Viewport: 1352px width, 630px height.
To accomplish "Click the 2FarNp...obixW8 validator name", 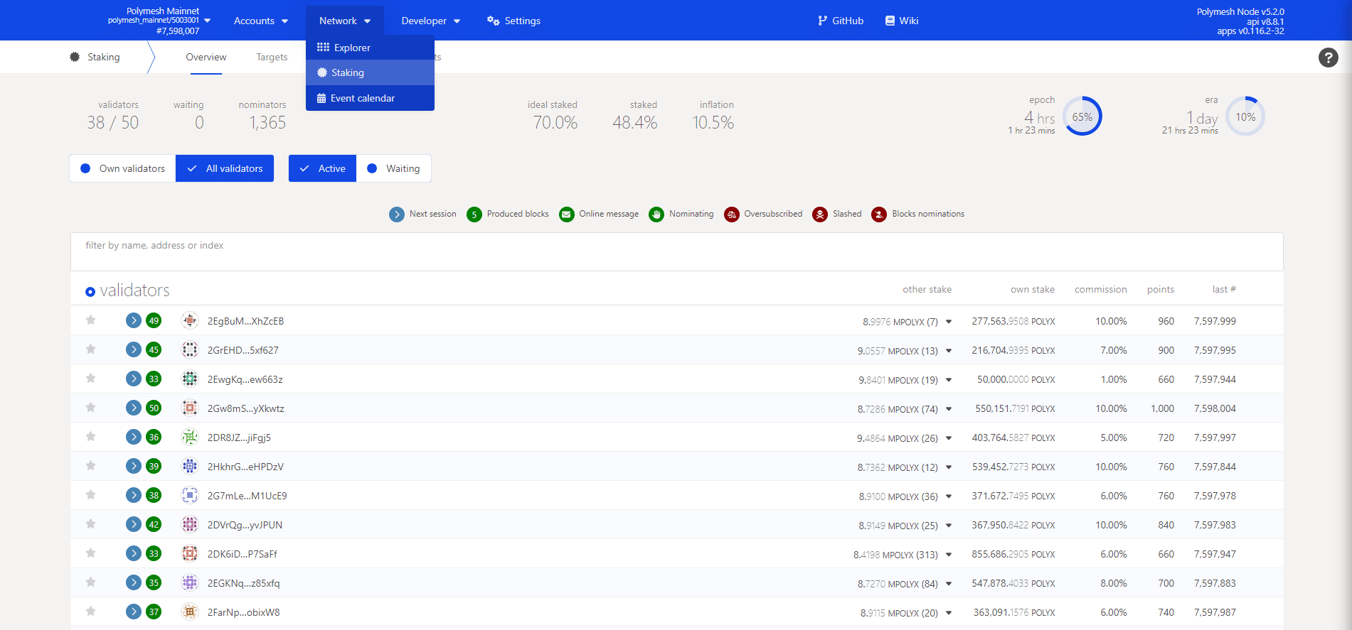I will pos(244,612).
